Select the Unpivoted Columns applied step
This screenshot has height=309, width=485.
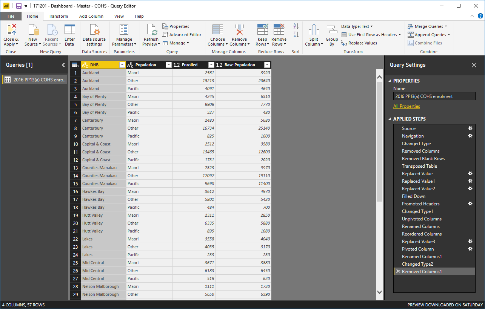click(434, 219)
